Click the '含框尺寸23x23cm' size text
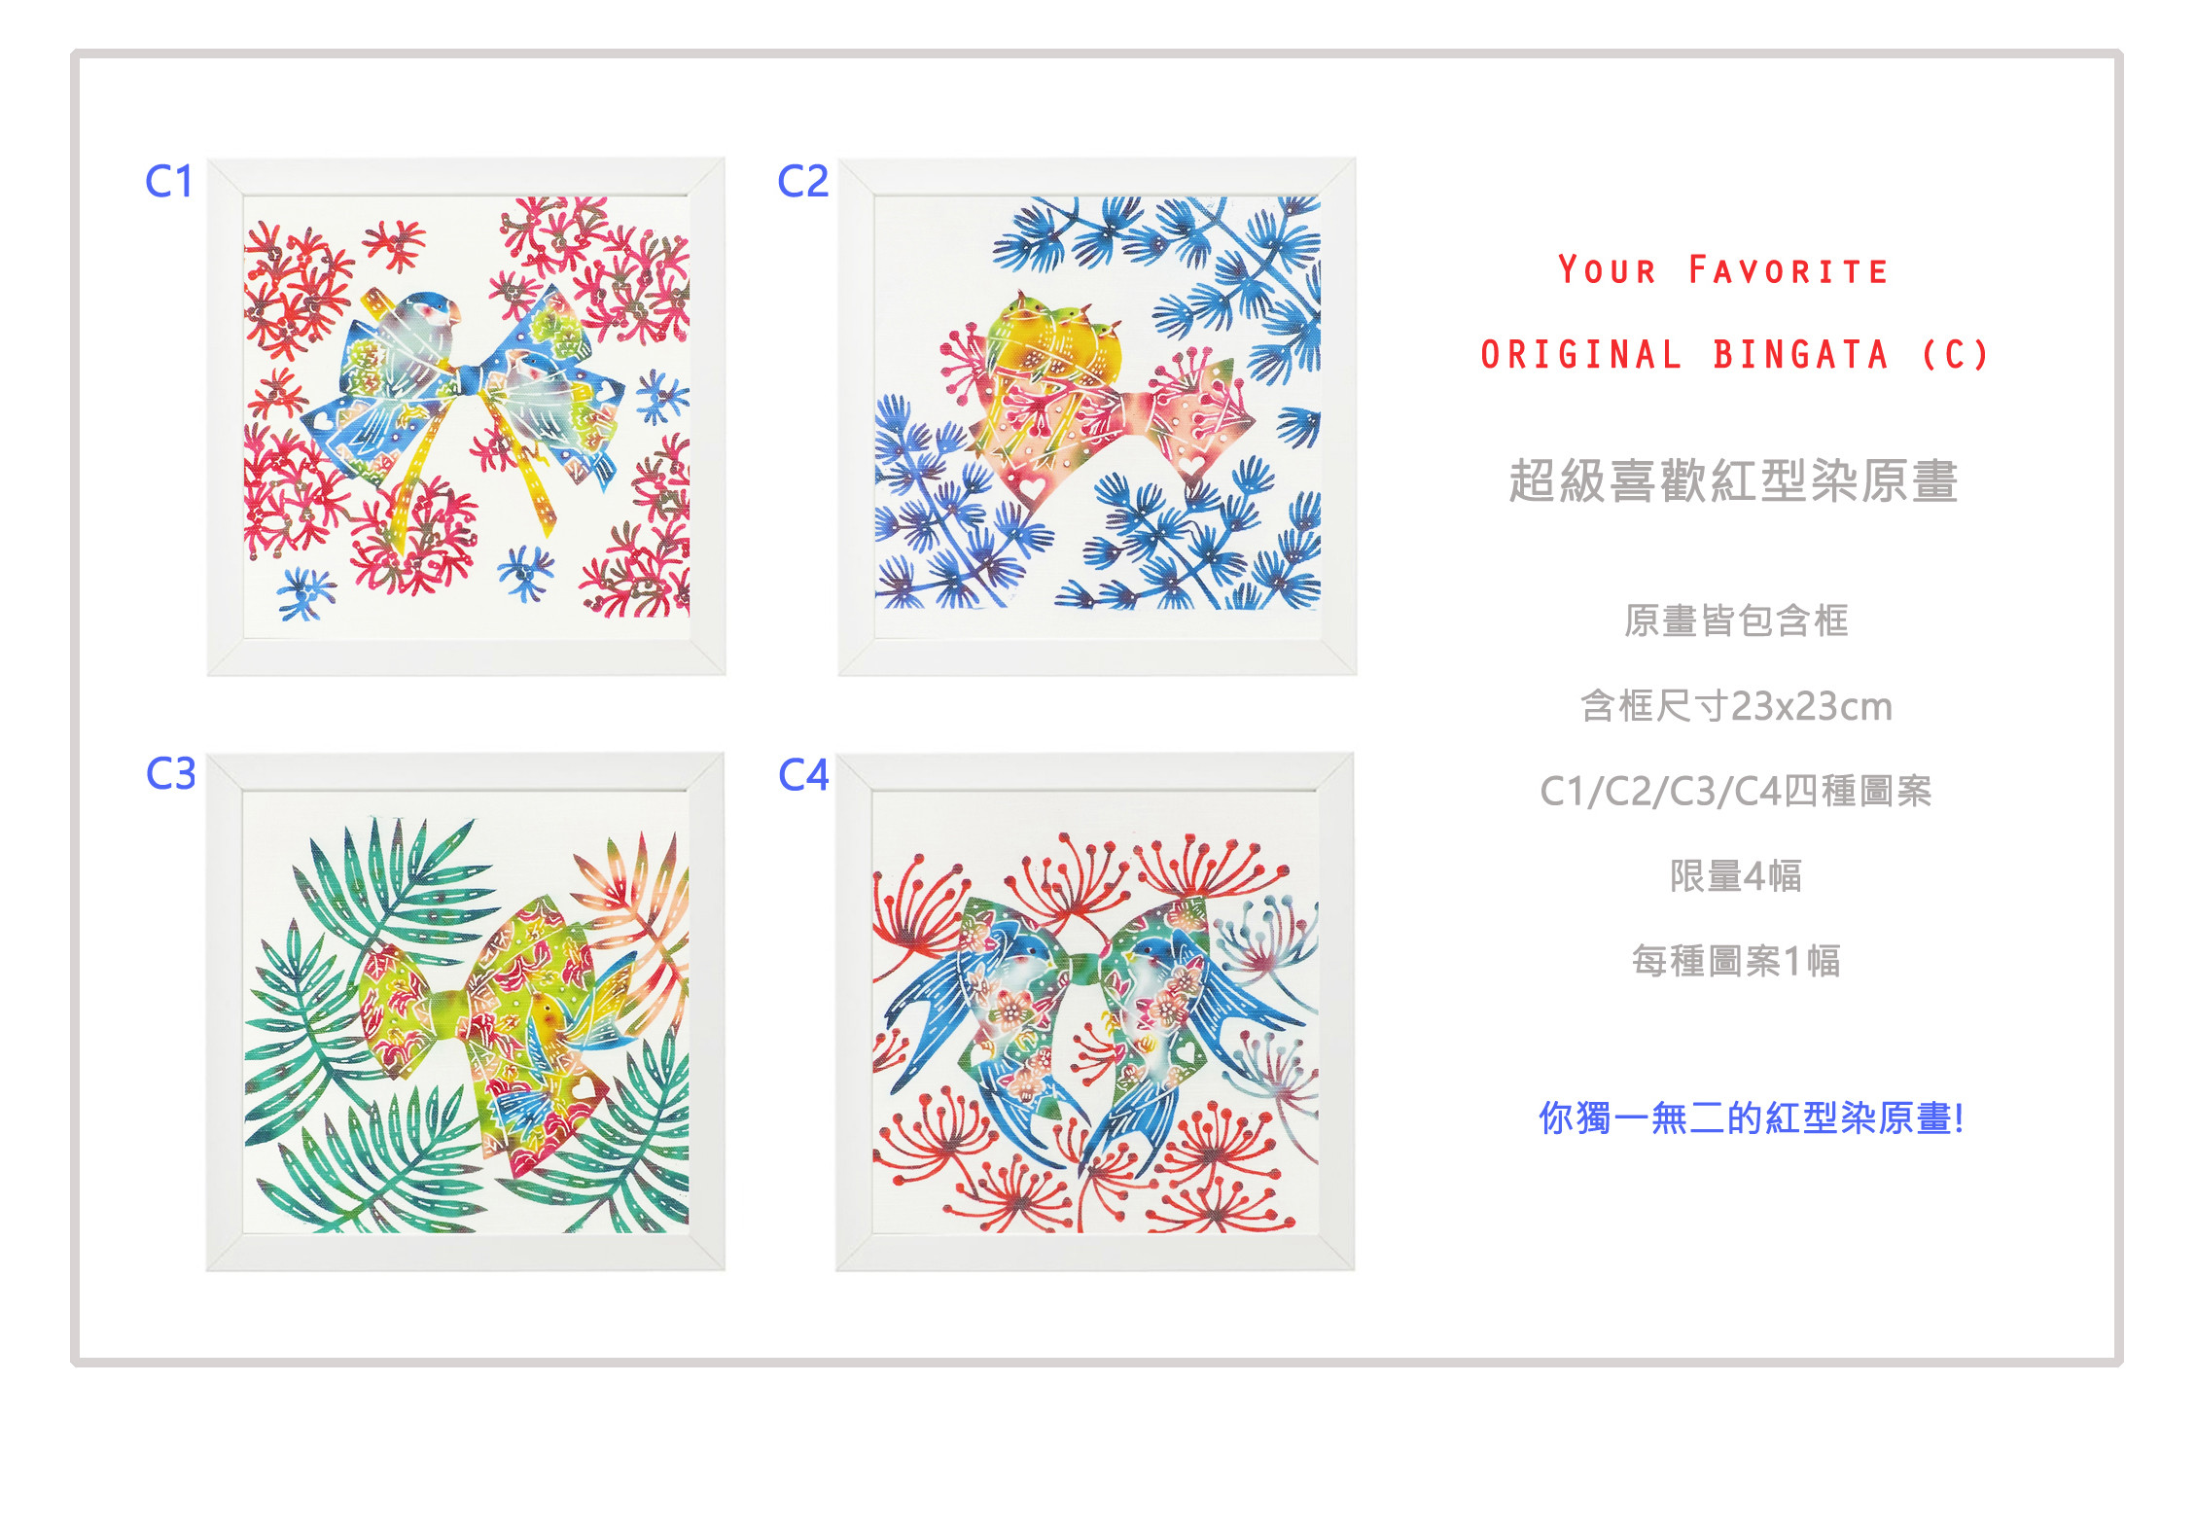Image resolution: width=2196 pixels, height=1525 pixels. click(1736, 706)
